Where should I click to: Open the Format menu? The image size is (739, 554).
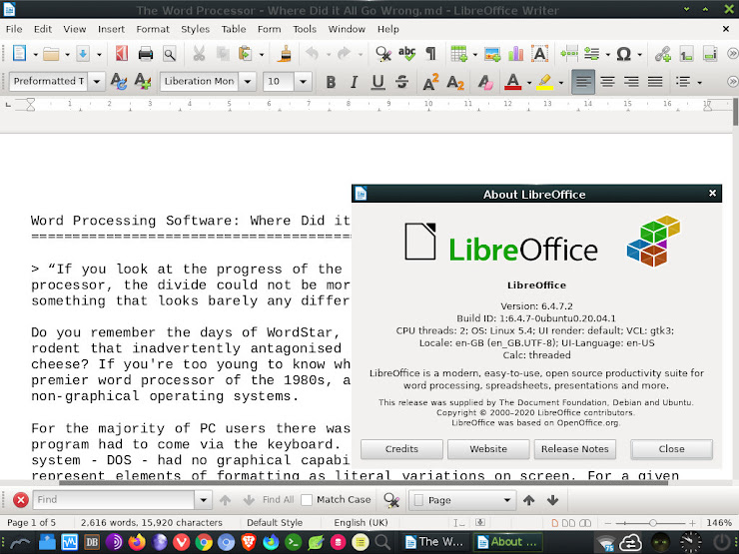[x=153, y=29]
